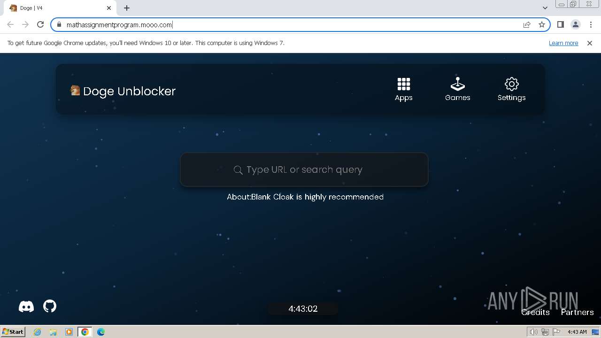Screen dimensions: 601x338
Task: Go forward in browser history
Action: 25,24
